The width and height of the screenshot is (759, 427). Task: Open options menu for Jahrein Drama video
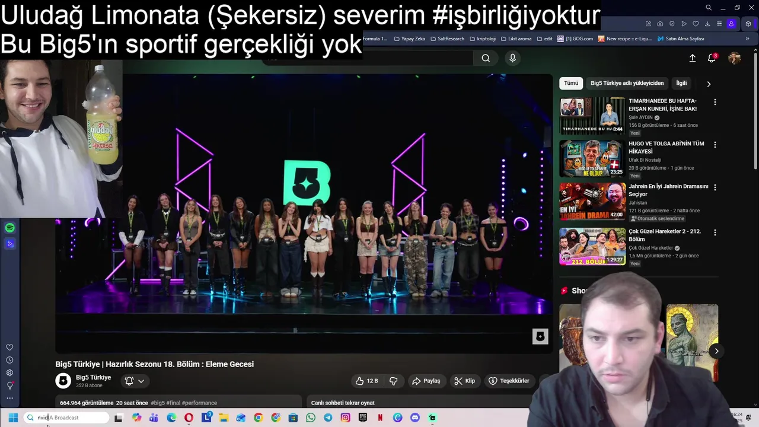pos(715,187)
